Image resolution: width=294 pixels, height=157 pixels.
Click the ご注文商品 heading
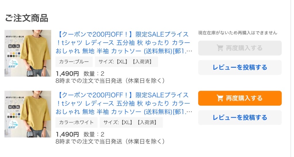click(26, 18)
